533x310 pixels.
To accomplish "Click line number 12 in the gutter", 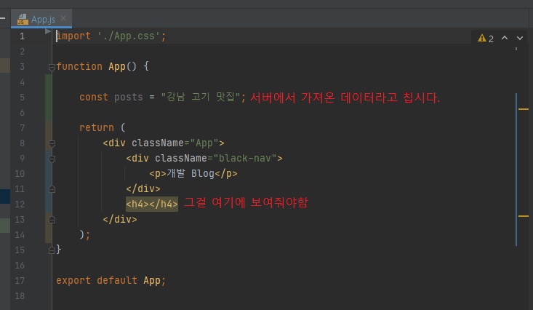I will 20,204.
